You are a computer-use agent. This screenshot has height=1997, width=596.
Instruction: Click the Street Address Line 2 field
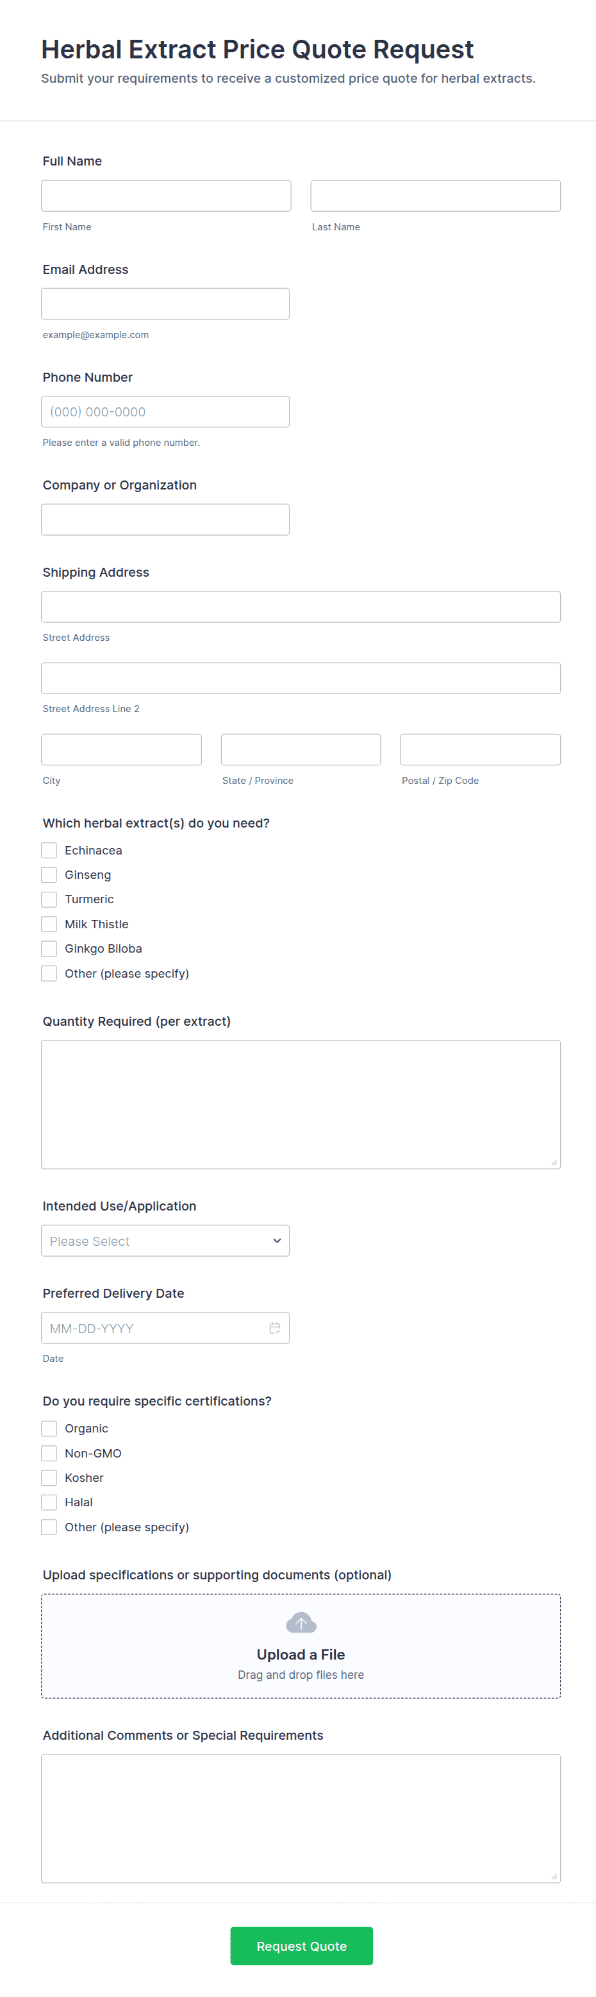[x=301, y=678]
